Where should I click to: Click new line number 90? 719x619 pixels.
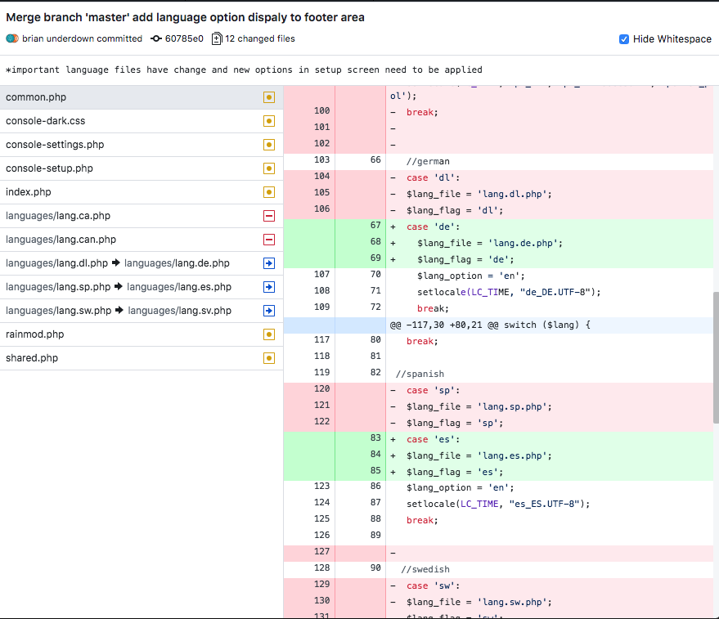[375, 568]
